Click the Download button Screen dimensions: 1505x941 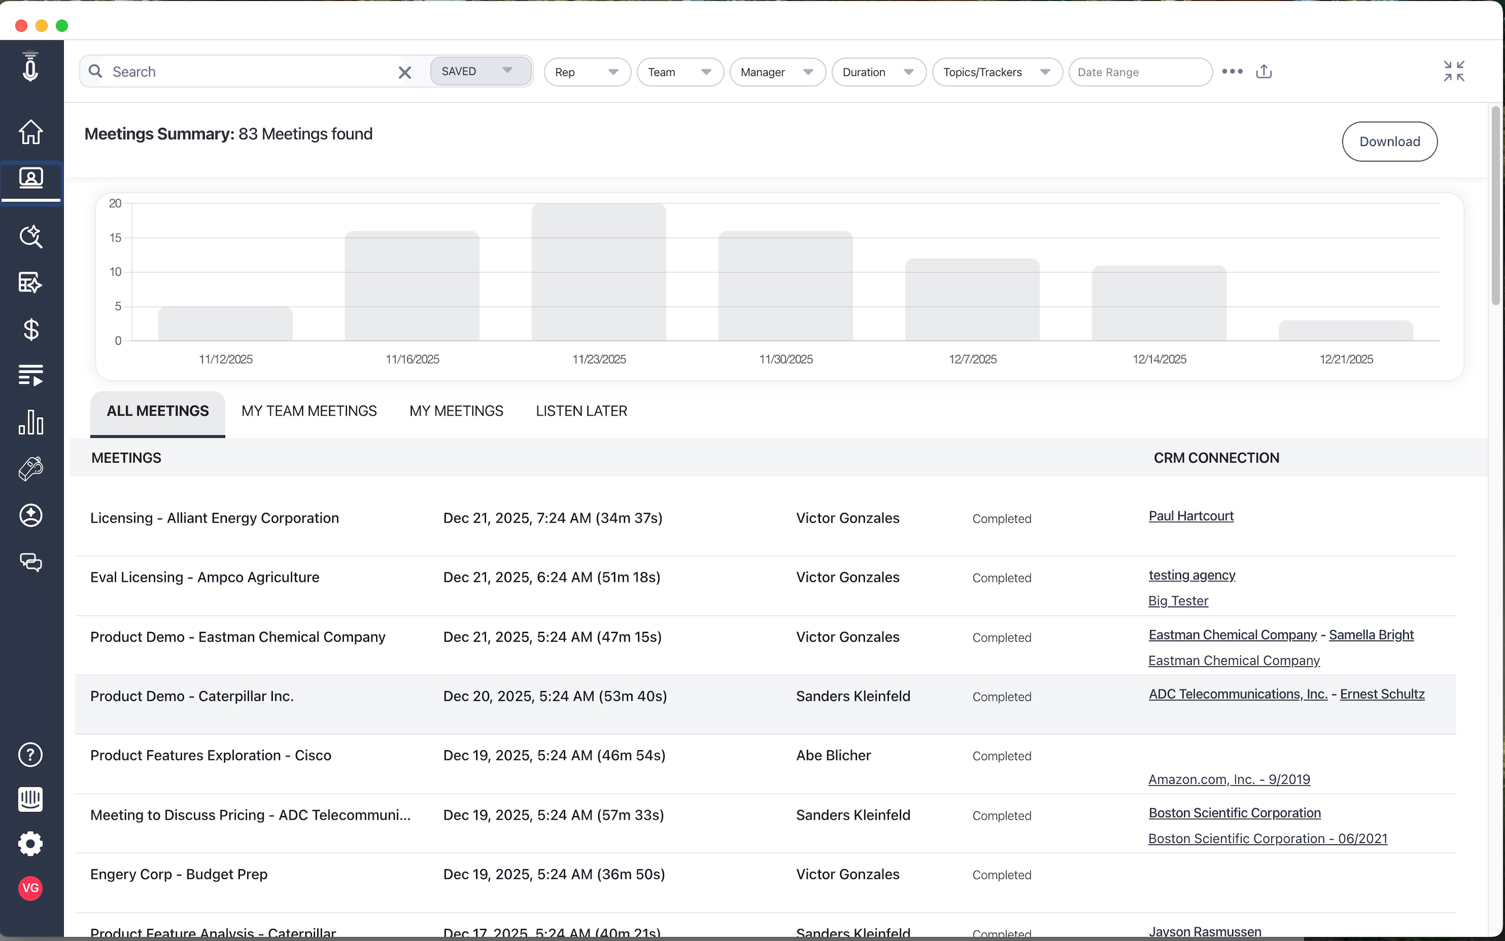point(1390,141)
